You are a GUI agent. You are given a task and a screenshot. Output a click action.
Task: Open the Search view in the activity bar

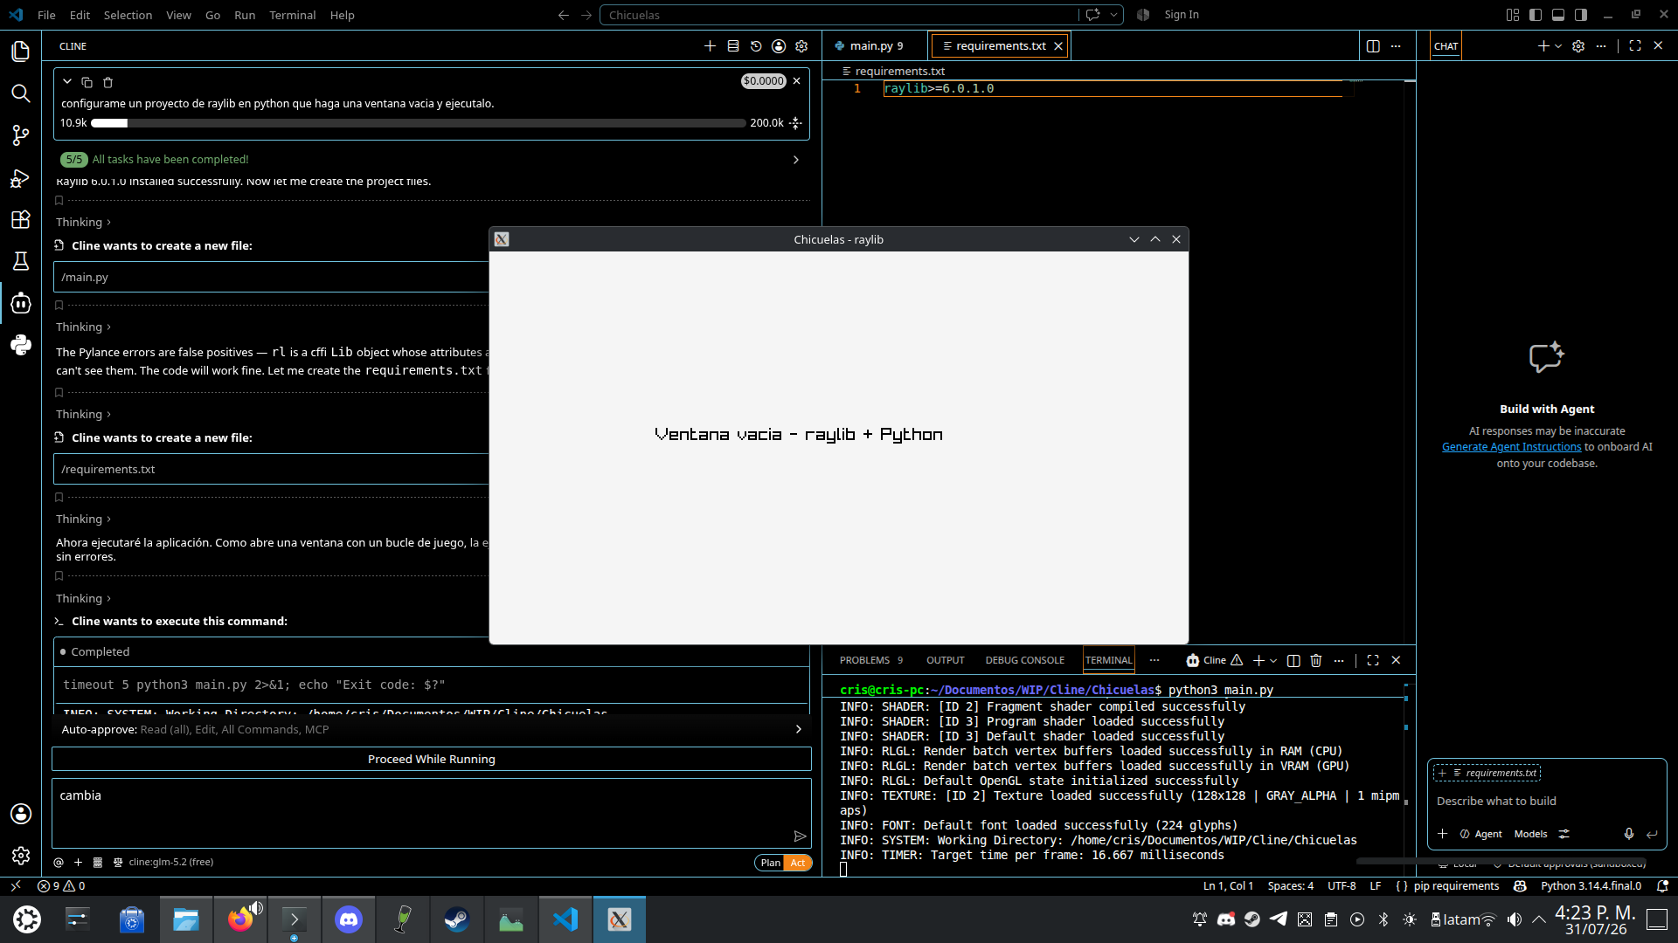click(x=21, y=93)
